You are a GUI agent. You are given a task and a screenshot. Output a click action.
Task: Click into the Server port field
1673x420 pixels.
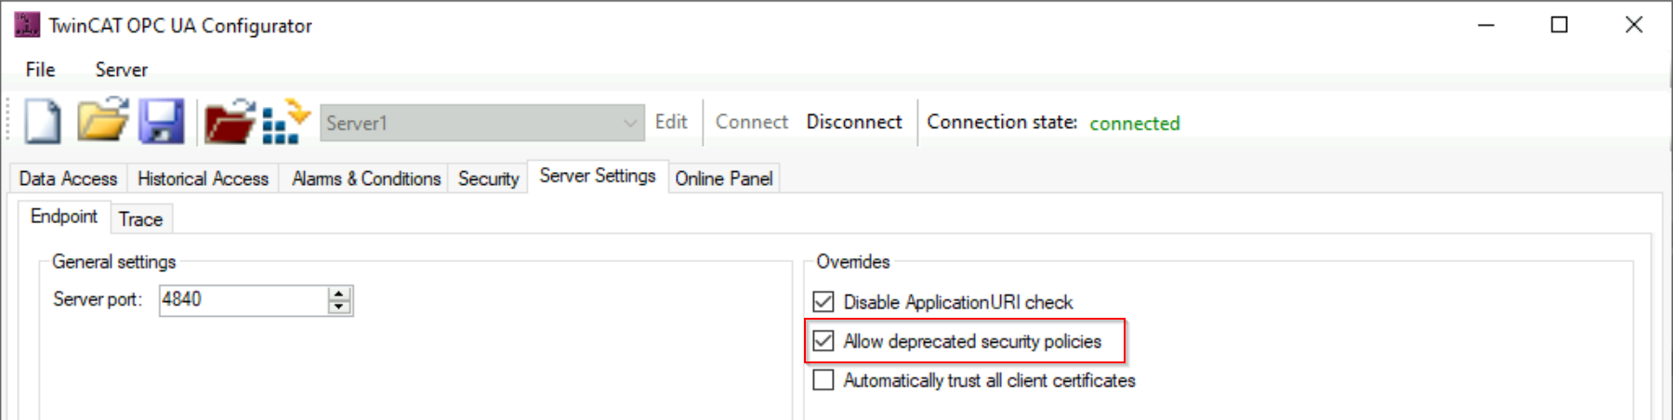tap(244, 299)
